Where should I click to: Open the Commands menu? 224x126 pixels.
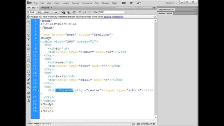click(x=87, y=3)
